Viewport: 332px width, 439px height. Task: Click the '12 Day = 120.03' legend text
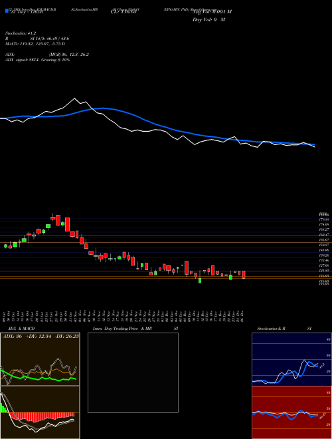click(27, 12)
